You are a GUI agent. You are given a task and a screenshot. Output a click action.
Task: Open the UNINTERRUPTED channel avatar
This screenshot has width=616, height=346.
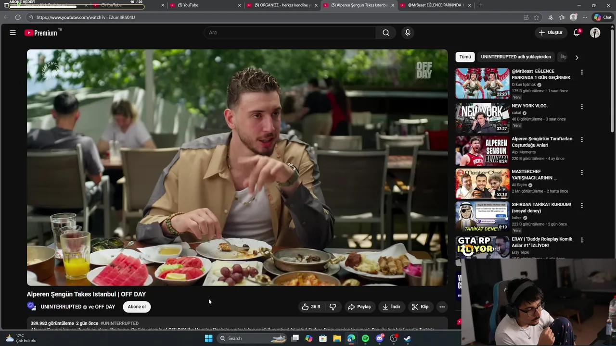(32, 306)
